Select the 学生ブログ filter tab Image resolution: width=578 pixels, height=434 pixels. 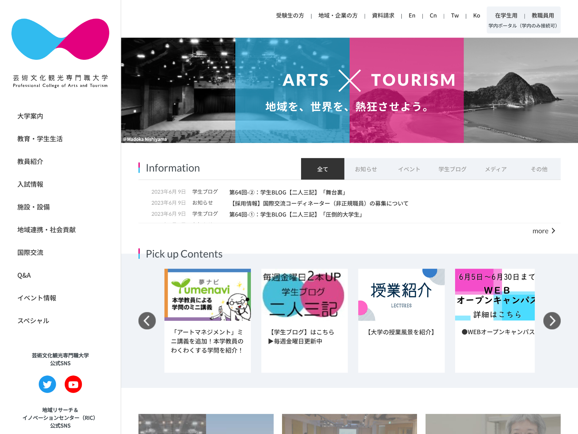point(452,169)
